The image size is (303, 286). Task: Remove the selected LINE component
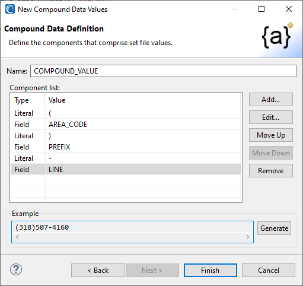271,171
